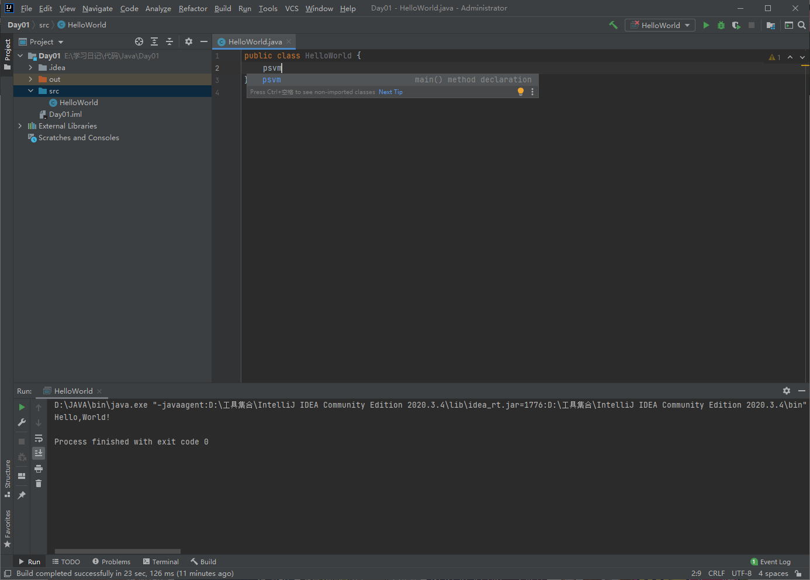Open the TODO tool window tab
The height and width of the screenshot is (580, 810).
coord(66,561)
